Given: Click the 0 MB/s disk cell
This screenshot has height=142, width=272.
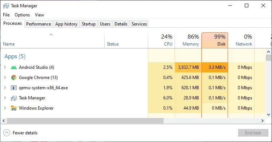Looking at the screenshot, I should point(215,108).
